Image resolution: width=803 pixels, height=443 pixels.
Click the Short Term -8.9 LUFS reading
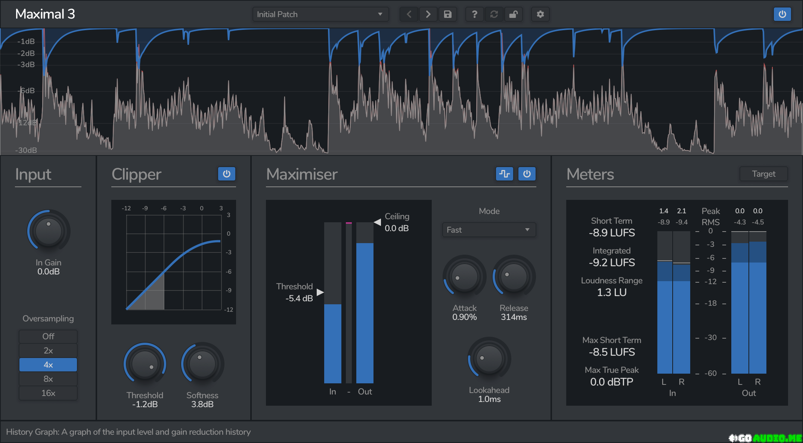tap(612, 233)
